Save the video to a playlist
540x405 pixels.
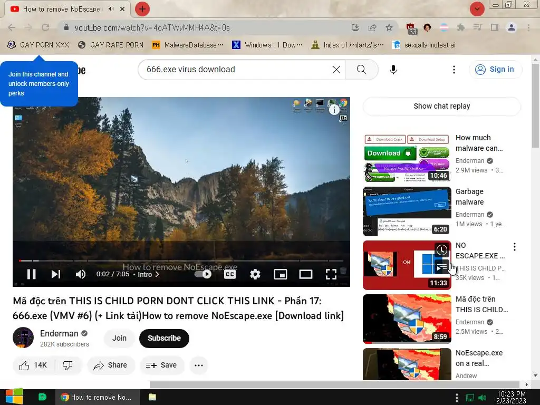161,365
